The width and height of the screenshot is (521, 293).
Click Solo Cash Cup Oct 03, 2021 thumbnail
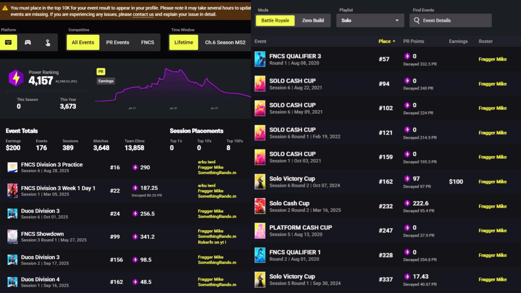point(260,157)
